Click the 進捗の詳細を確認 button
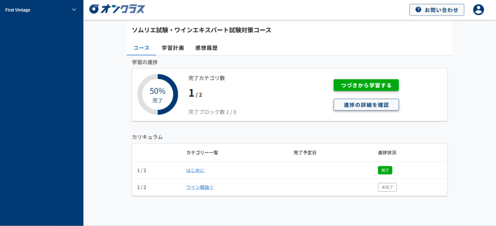Image resolution: width=496 pixels, height=226 pixels. click(x=366, y=105)
